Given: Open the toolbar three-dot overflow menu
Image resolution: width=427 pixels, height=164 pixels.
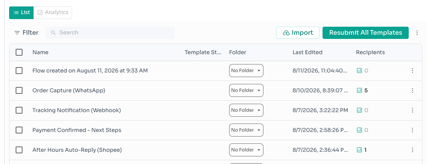Looking at the screenshot, I should click(417, 33).
